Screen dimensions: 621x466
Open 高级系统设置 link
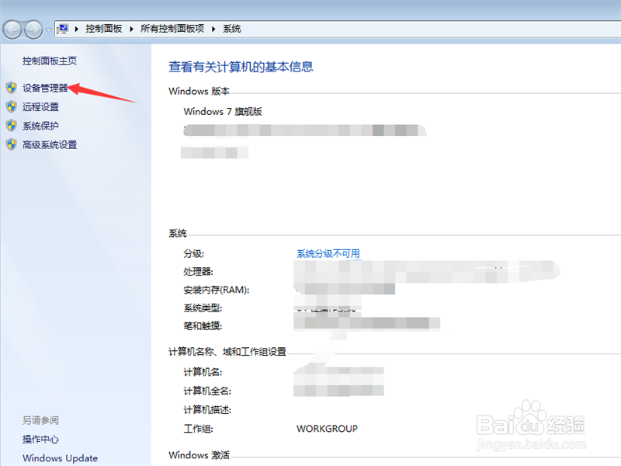pyautogui.click(x=50, y=144)
